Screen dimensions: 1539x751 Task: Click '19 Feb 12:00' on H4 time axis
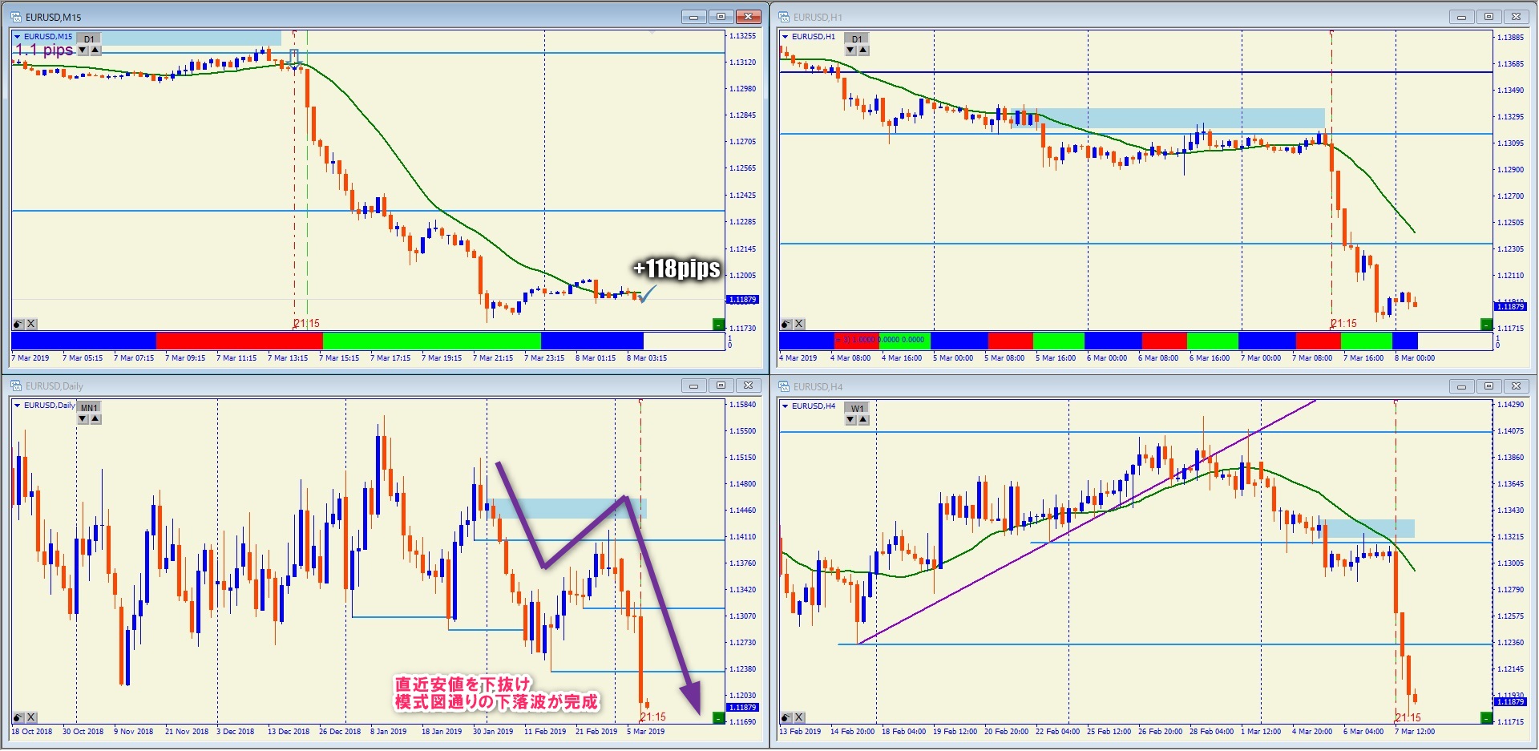[955, 731]
